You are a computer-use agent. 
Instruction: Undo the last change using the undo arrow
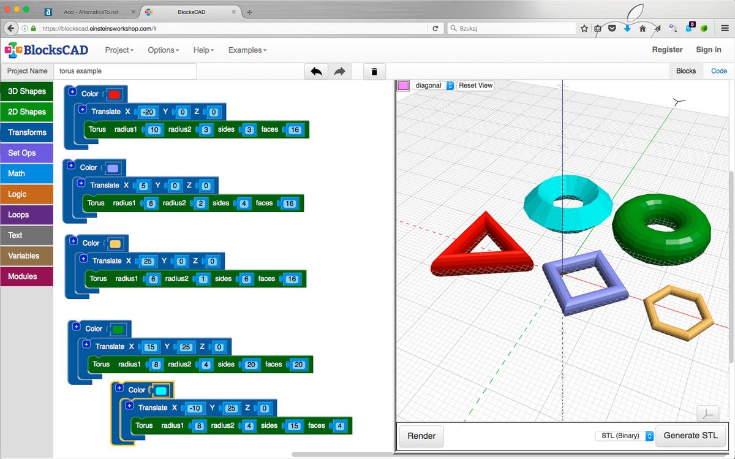316,71
